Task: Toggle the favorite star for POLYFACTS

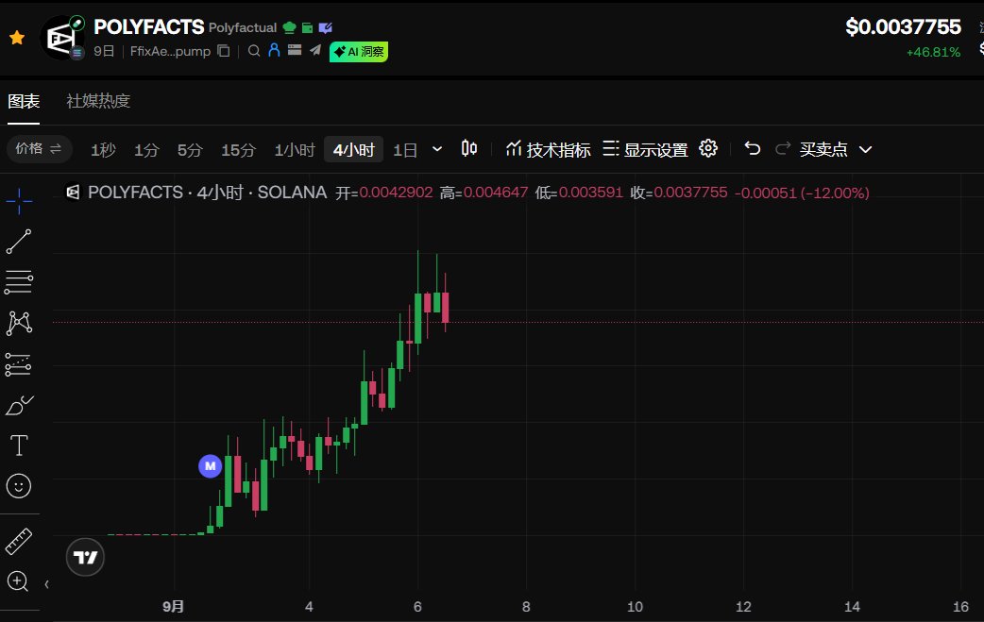Action: 17,38
